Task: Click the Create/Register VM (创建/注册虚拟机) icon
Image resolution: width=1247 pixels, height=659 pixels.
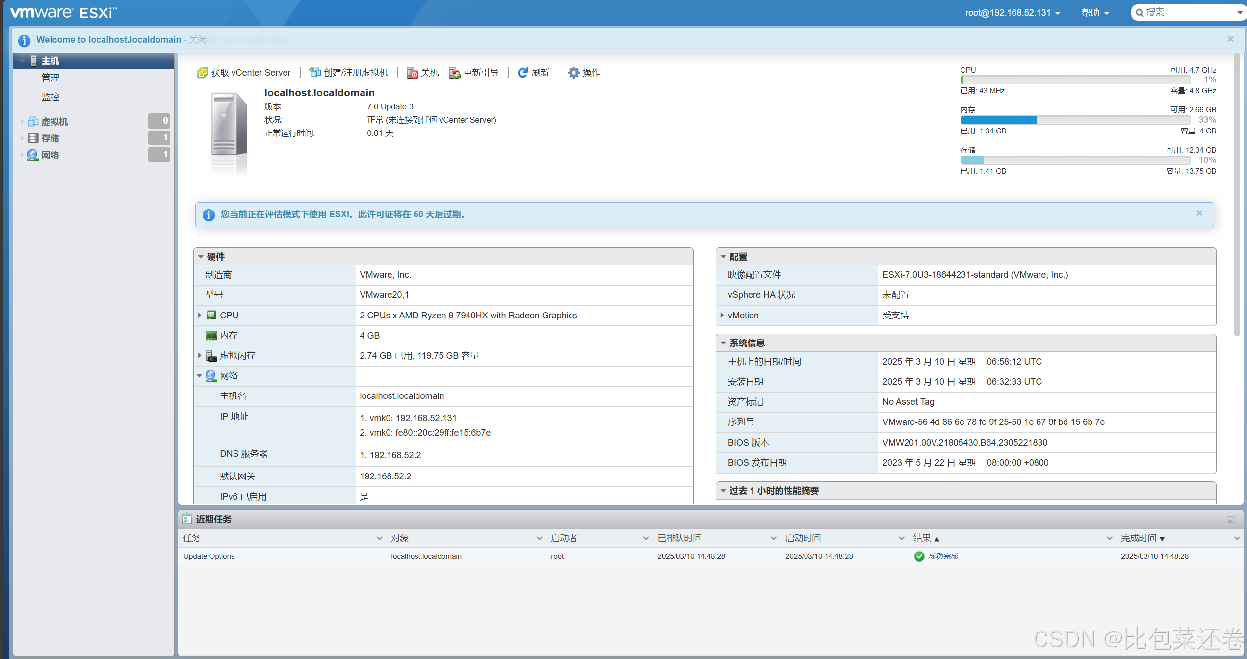Action: click(x=314, y=73)
